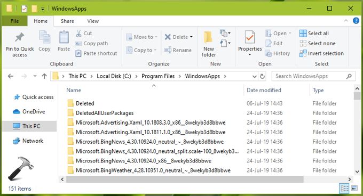Click Open in the Open group
Image resolution: width=363 pixels, height=196 pixels.
[278, 33]
